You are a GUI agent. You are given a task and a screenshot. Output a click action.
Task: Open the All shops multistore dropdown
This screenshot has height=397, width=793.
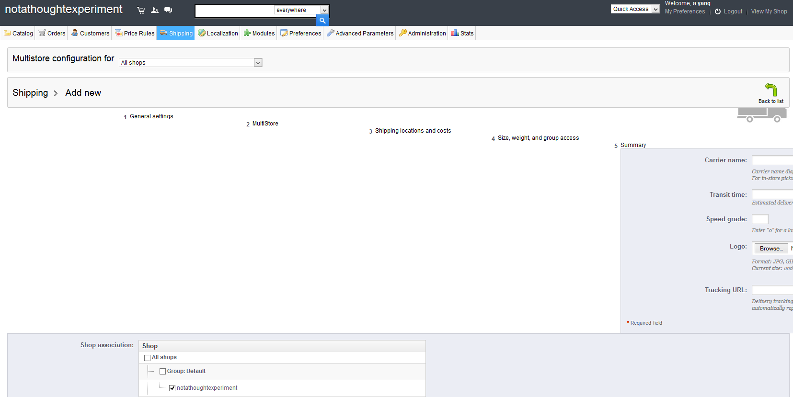click(x=190, y=63)
